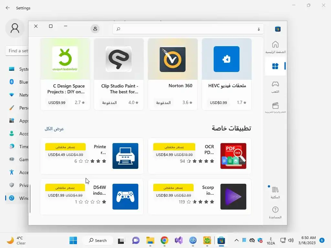Open the Clip Studio Paint app card
Image resolution: width=331 pixels, height=248 pixels.
[x=119, y=74]
